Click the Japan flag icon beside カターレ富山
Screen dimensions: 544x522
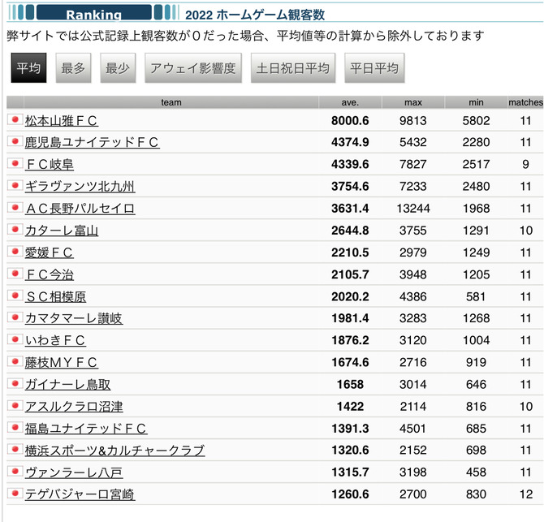(15, 230)
